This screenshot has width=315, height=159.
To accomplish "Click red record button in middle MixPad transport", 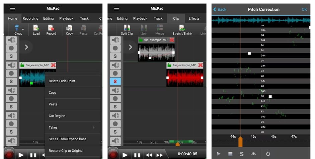I will [113, 154].
